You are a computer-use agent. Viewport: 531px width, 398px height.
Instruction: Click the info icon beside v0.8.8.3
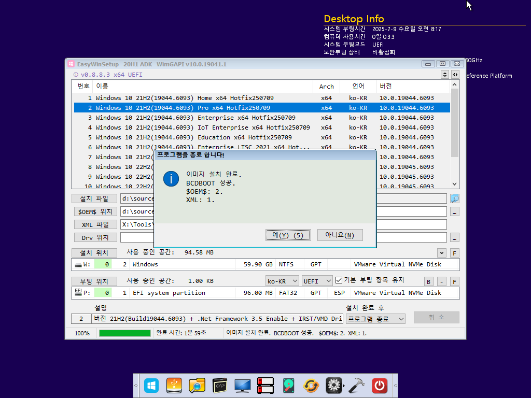tap(76, 75)
